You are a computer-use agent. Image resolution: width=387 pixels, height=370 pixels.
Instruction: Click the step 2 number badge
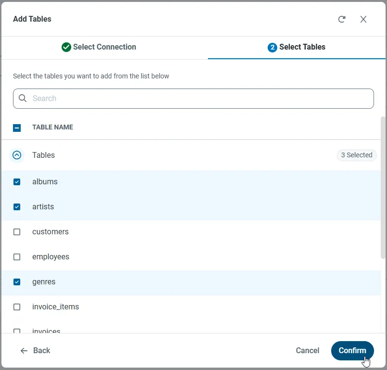tap(272, 47)
